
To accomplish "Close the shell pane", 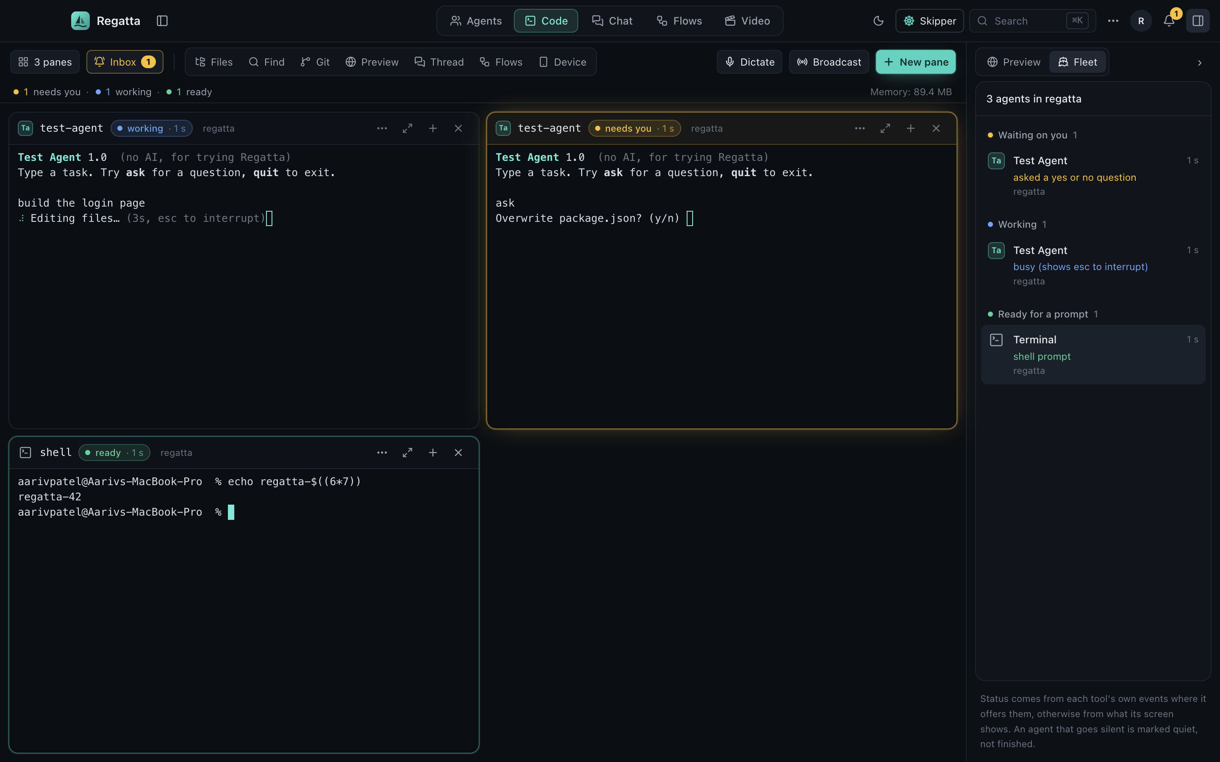I will point(458,453).
